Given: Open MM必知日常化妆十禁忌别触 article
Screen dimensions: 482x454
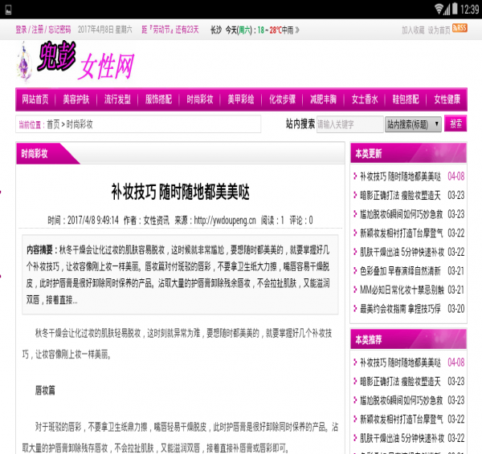Looking at the screenshot, I should (402, 290).
